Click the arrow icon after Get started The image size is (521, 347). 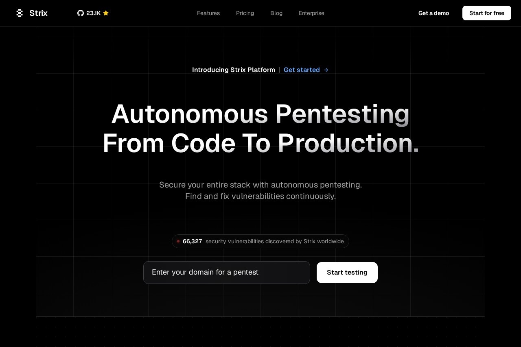tap(326, 70)
